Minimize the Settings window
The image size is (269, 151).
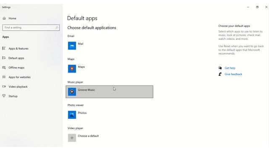click(248, 7)
